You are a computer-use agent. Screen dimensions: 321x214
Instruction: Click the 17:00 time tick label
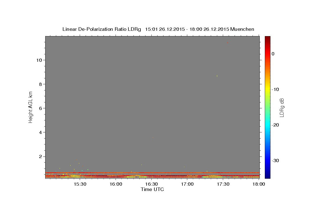point(187,184)
